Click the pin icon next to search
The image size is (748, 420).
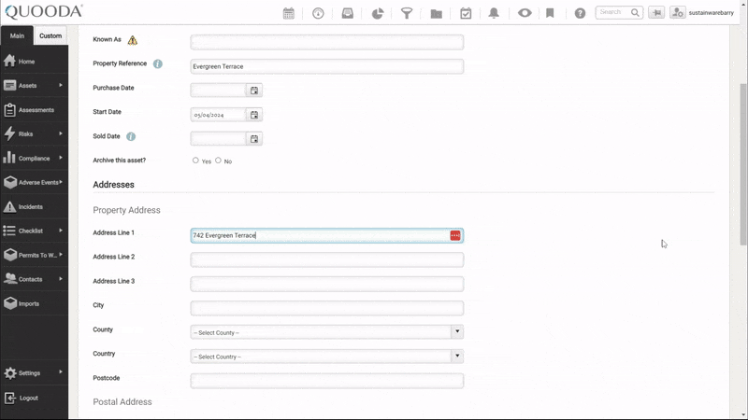click(656, 13)
